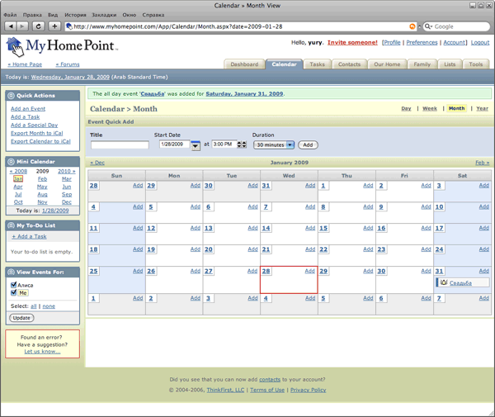
Task: Collapse the My To-Do List panel icon
Action: (x=11, y=225)
